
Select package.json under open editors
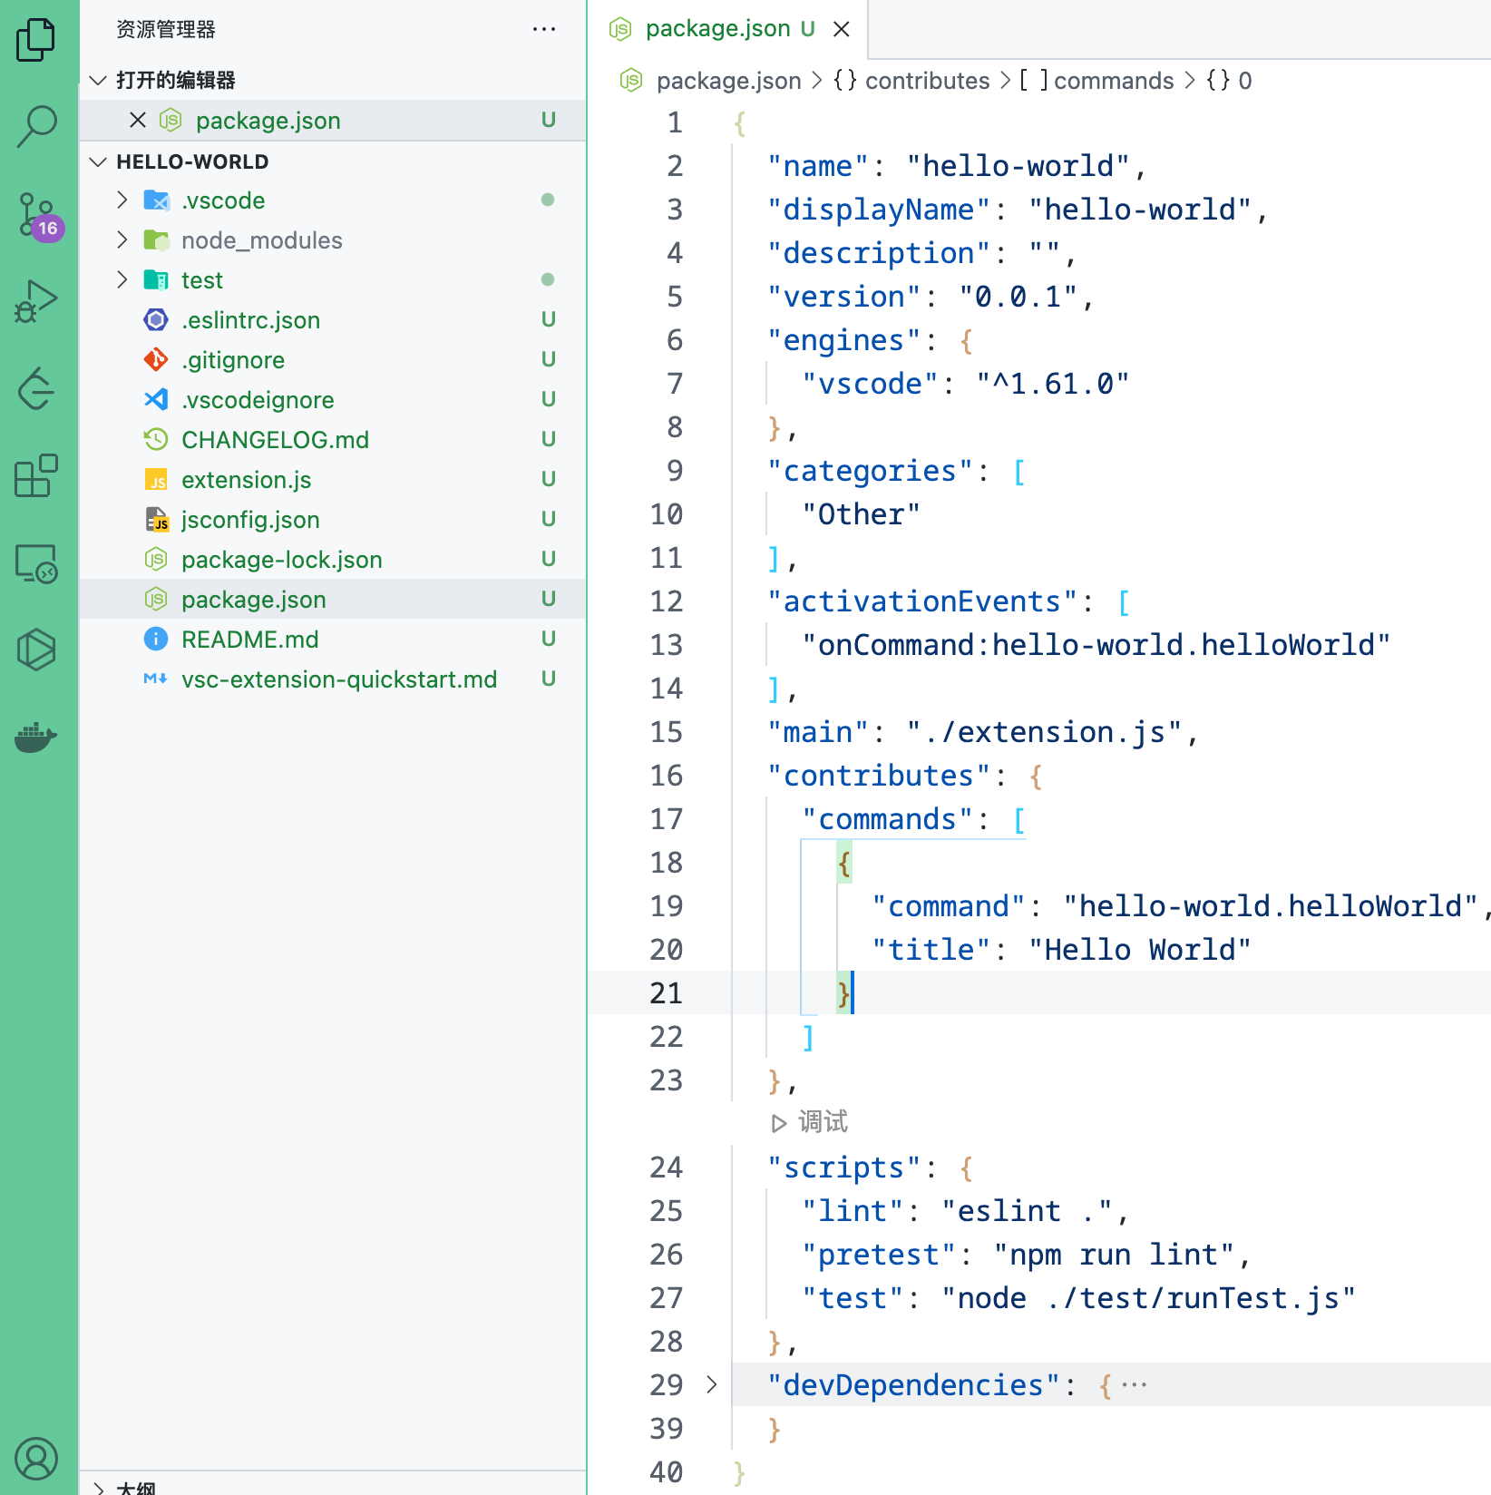(333, 120)
